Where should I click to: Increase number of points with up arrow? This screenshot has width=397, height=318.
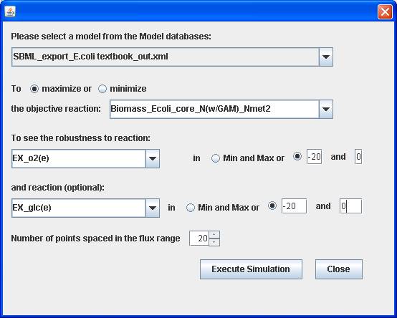coord(214,234)
